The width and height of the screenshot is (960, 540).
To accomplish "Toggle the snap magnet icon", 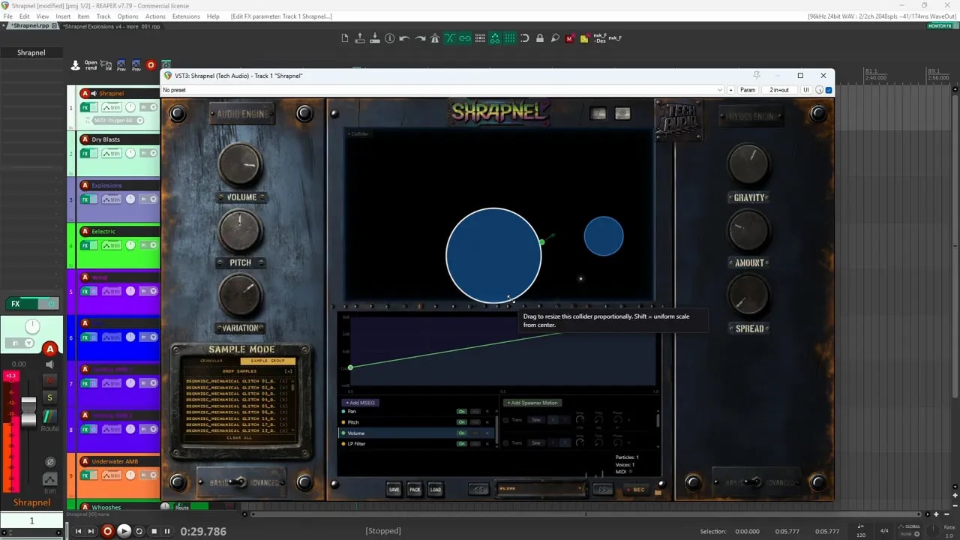I will coord(525,38).
